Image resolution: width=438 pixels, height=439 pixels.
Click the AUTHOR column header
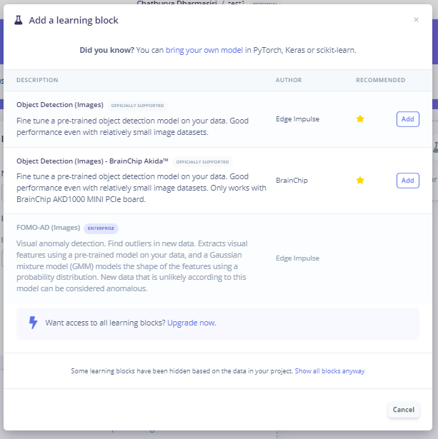[x=289, y=80]
